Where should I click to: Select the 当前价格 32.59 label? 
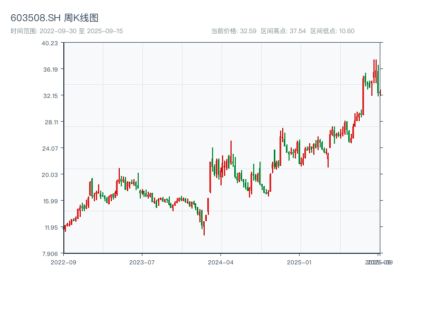234,31
